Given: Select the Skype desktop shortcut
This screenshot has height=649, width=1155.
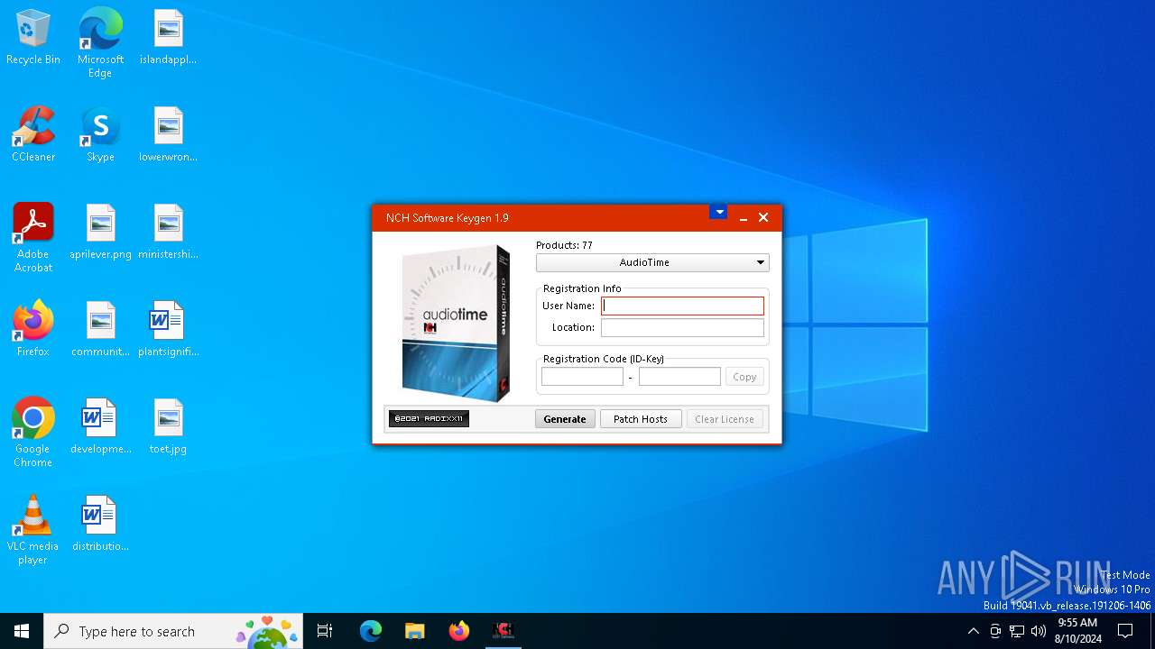Looking at the screenshot, I should click(100, 135).
